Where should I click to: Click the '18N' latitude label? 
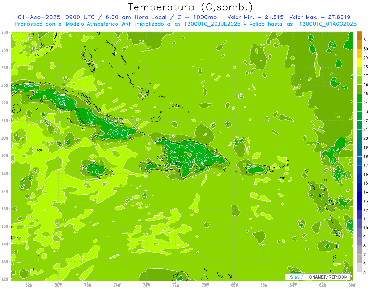pos(4,173)
